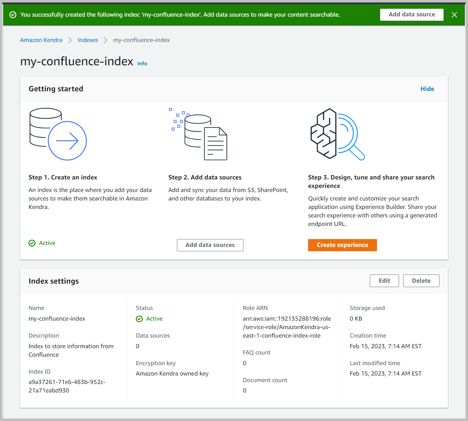Go to Amazon Kendra breadcrumb link
This screenshot has height=421, width=468.
[41, 40]
